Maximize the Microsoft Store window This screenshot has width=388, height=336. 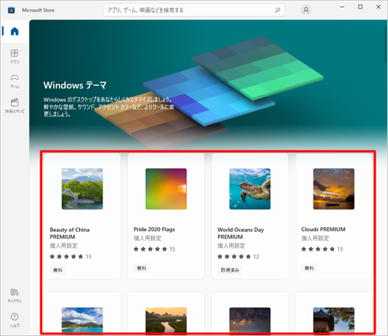pyautogui.click(x=360, y=7)
